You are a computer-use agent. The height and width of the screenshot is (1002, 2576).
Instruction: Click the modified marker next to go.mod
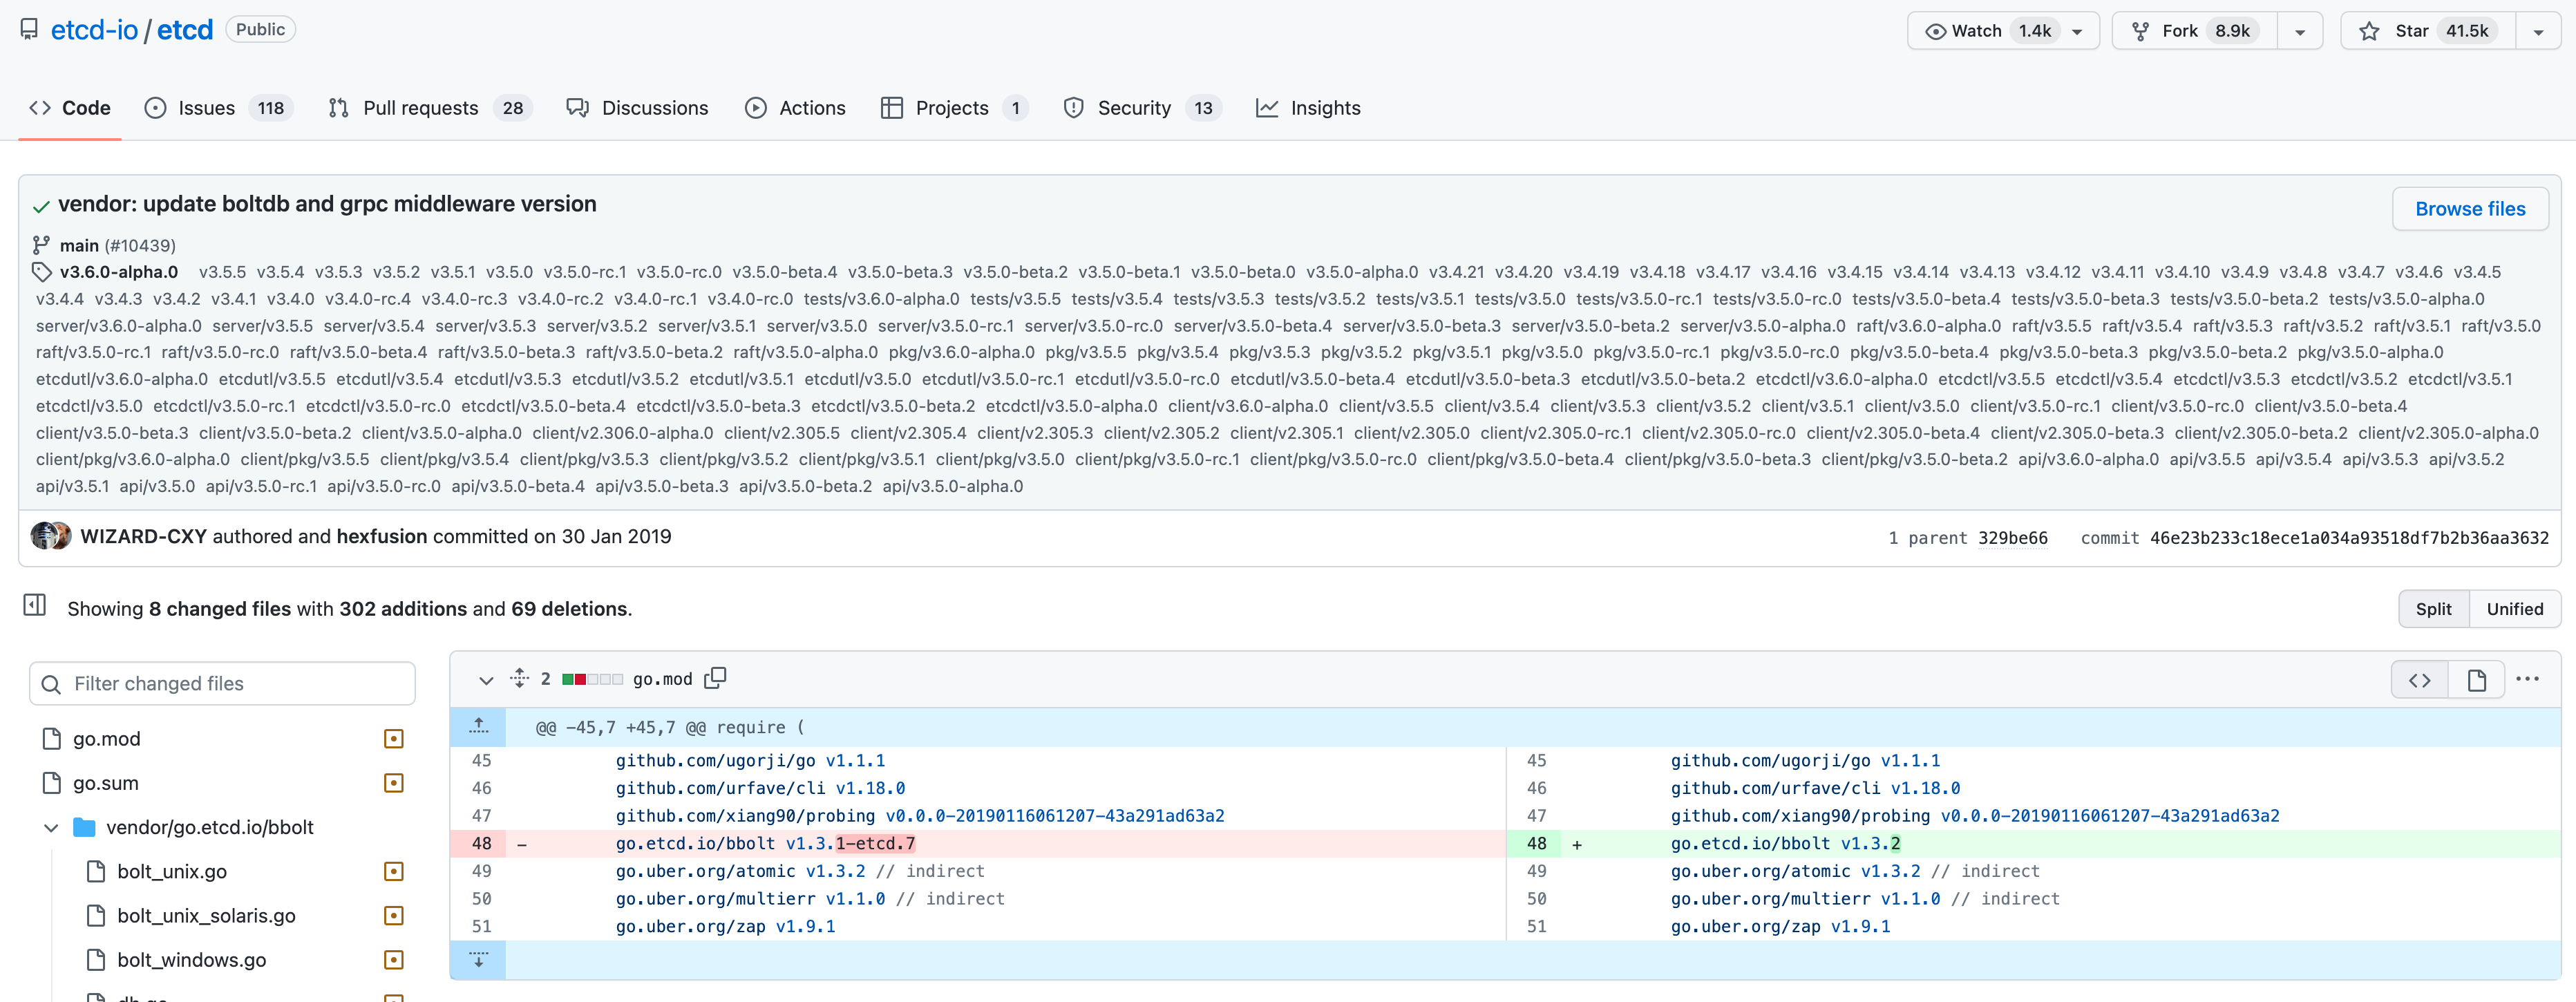(394, 739)
